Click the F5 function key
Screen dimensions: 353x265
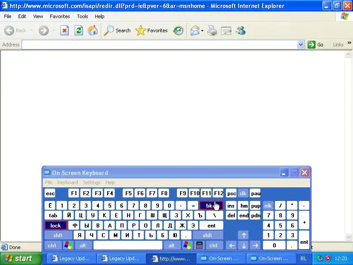point(128,193)
